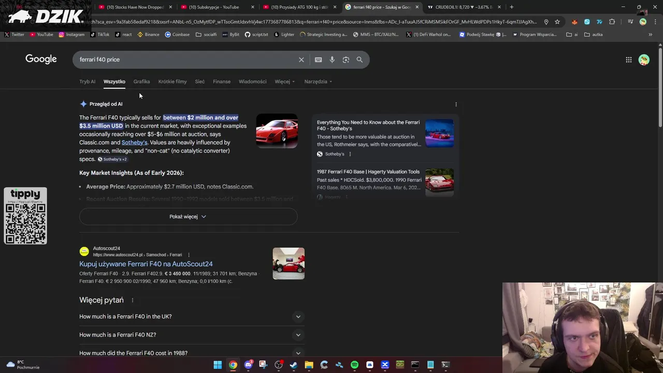Viewport: 663px width, 373px height.
Task: Open the Chrome three-dot menu
Action: tap(655, 22)
